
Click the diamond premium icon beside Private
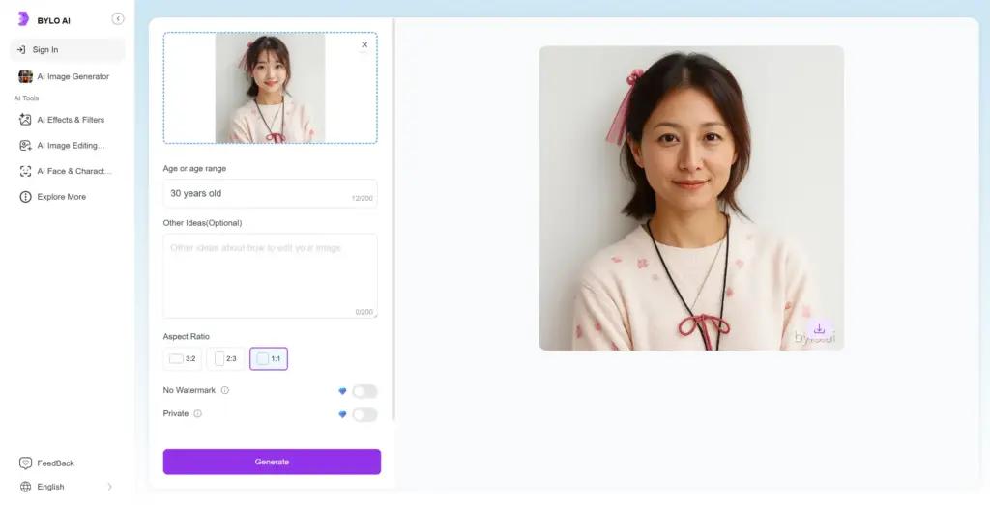coord(342,415)
